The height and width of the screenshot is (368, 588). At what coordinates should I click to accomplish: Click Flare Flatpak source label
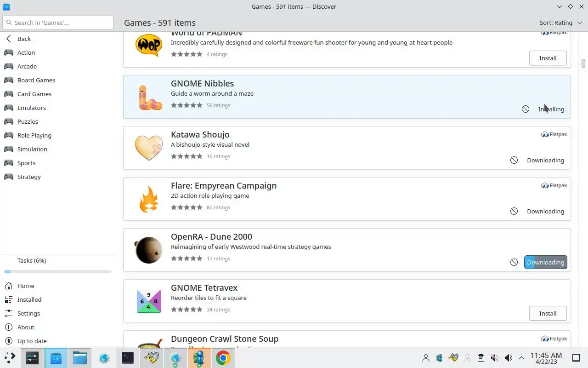pos(554,185)
